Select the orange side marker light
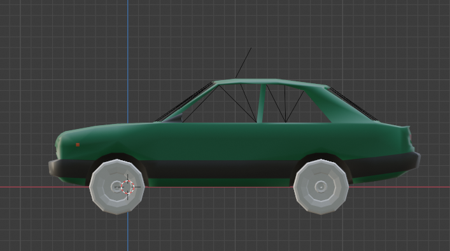 tap(78, 145)
